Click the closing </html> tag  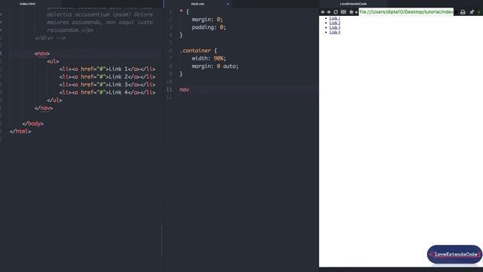pyautogui.click(x=20, y=131)
